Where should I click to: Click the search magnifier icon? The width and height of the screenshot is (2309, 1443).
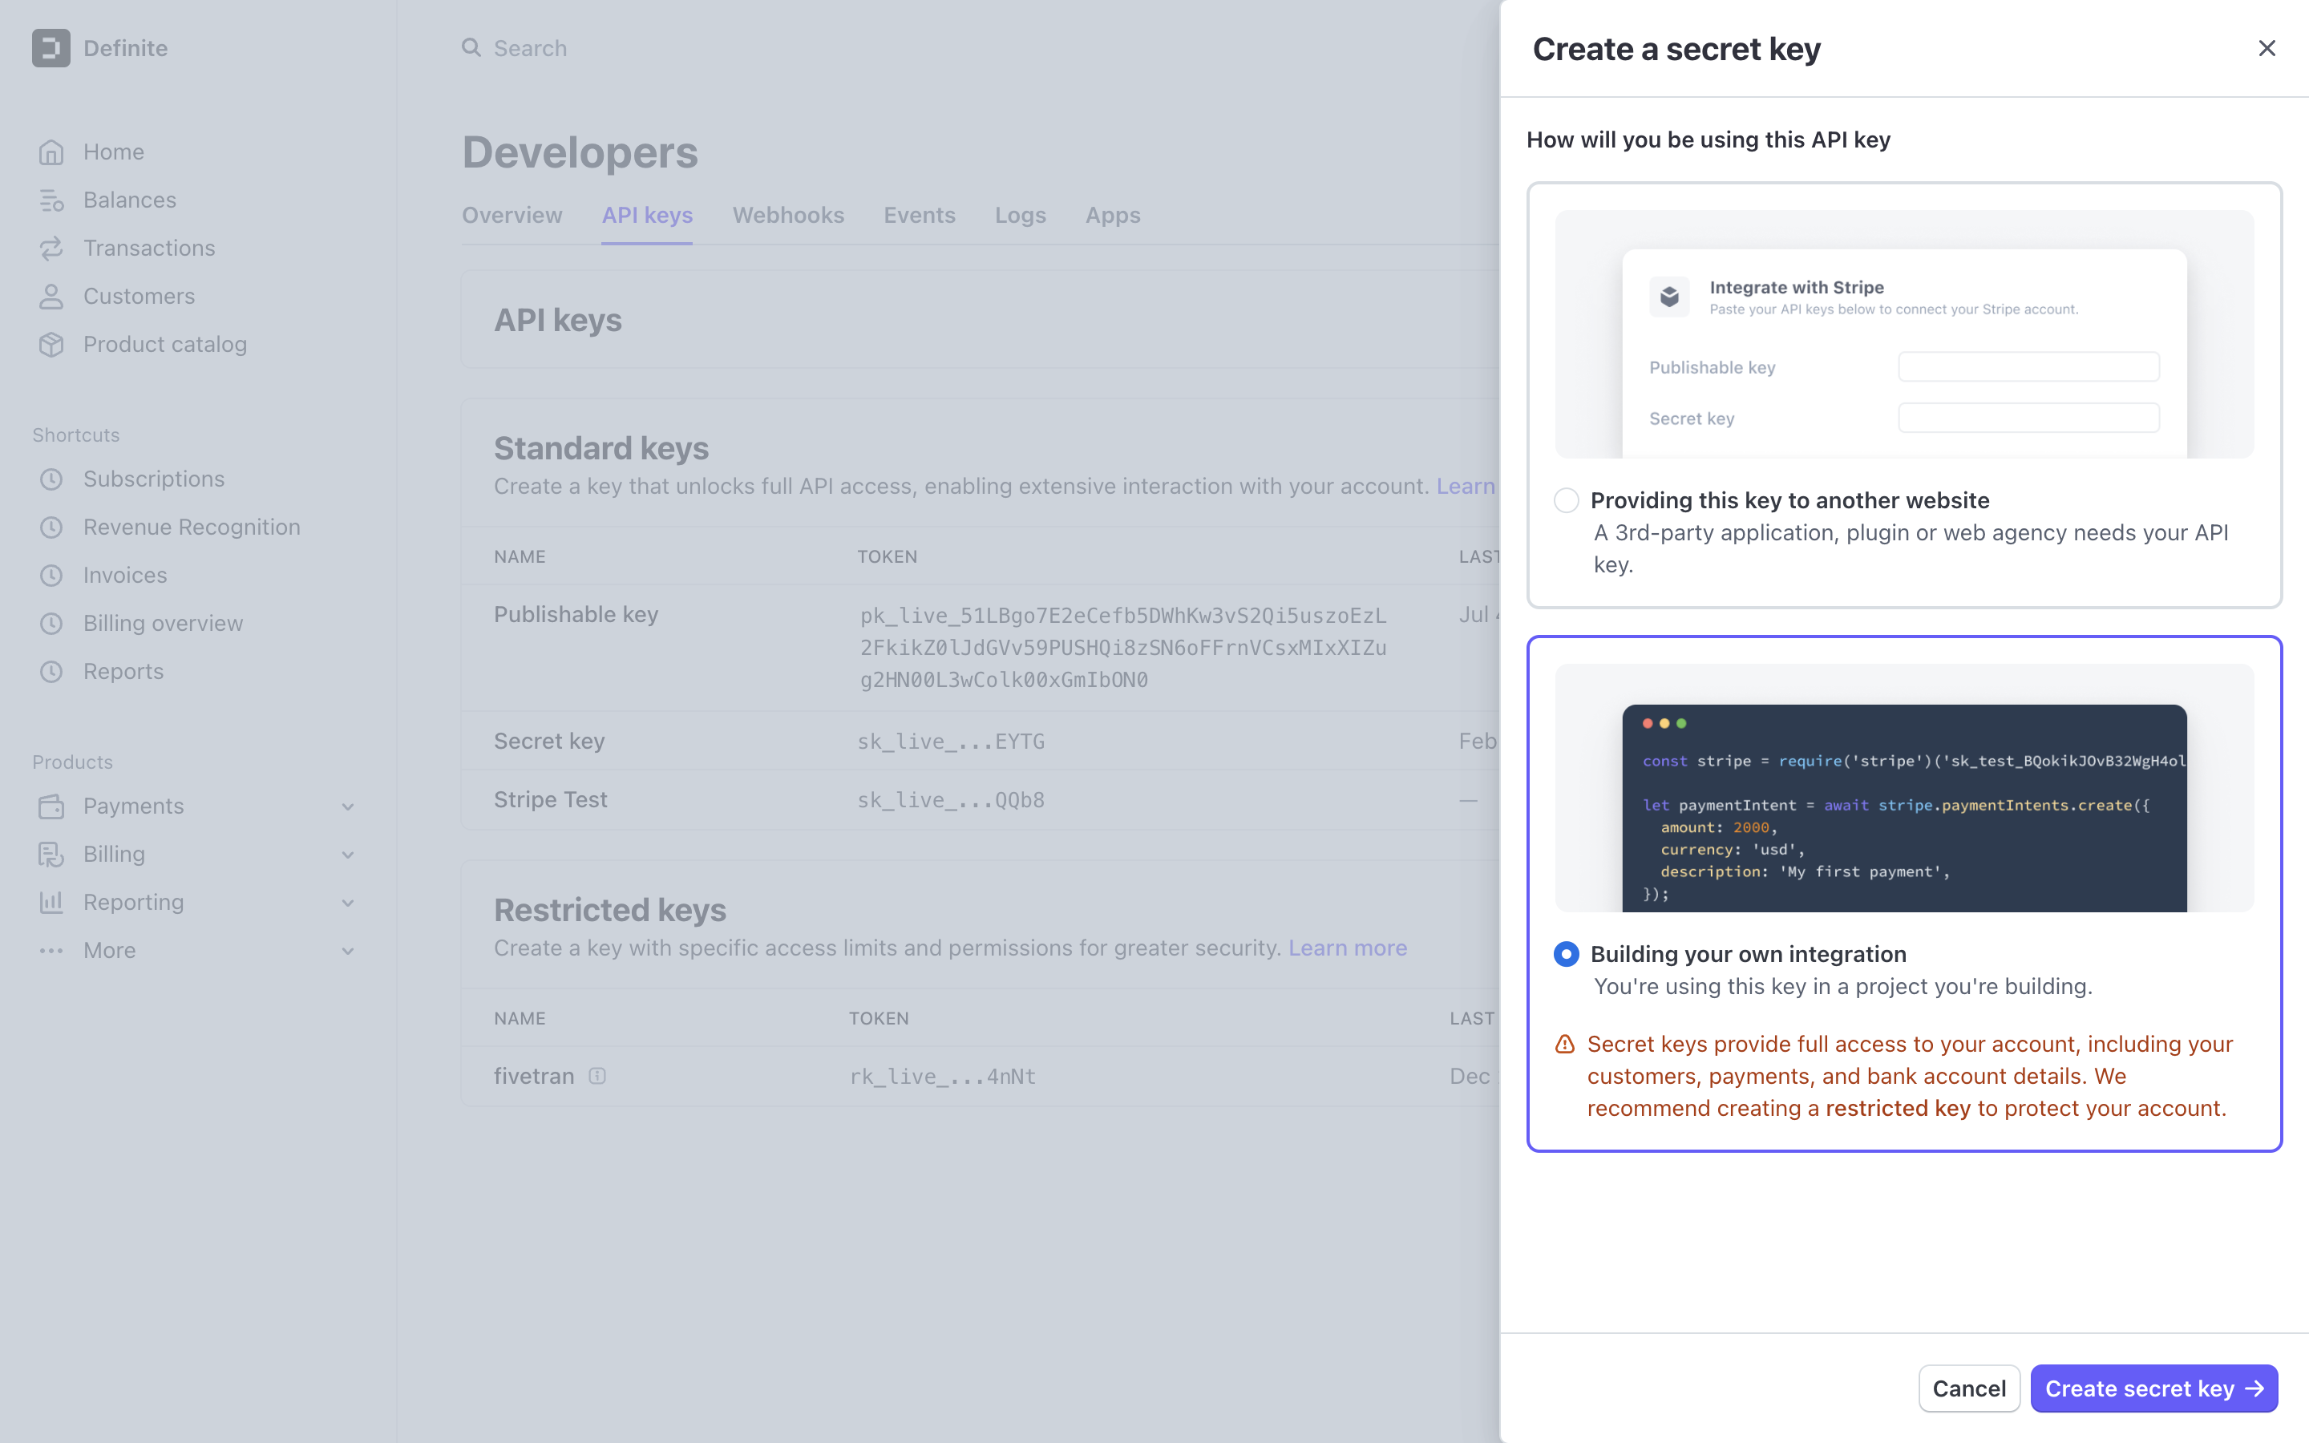pos(471,48)
